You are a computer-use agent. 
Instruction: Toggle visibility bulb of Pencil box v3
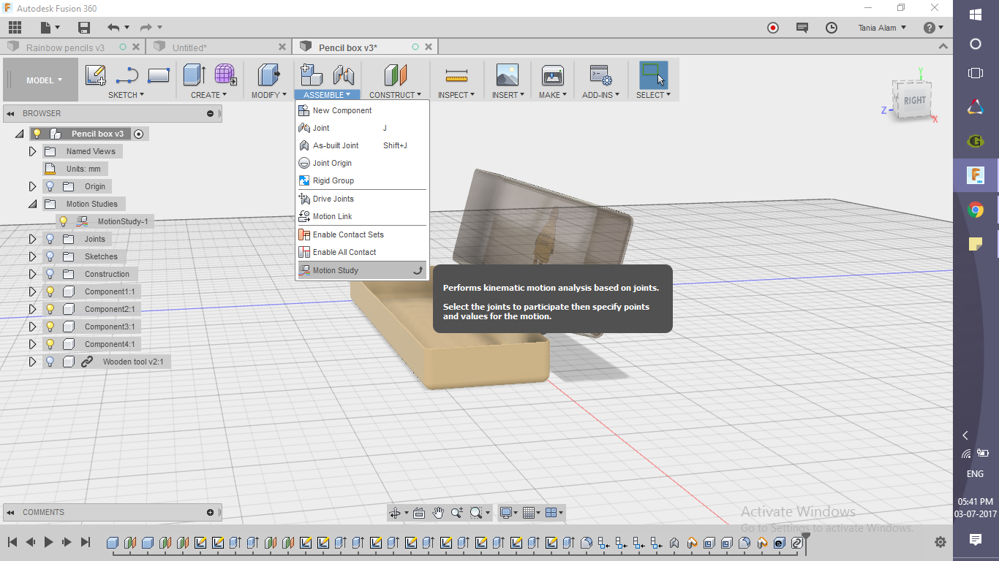coord(37,134)
